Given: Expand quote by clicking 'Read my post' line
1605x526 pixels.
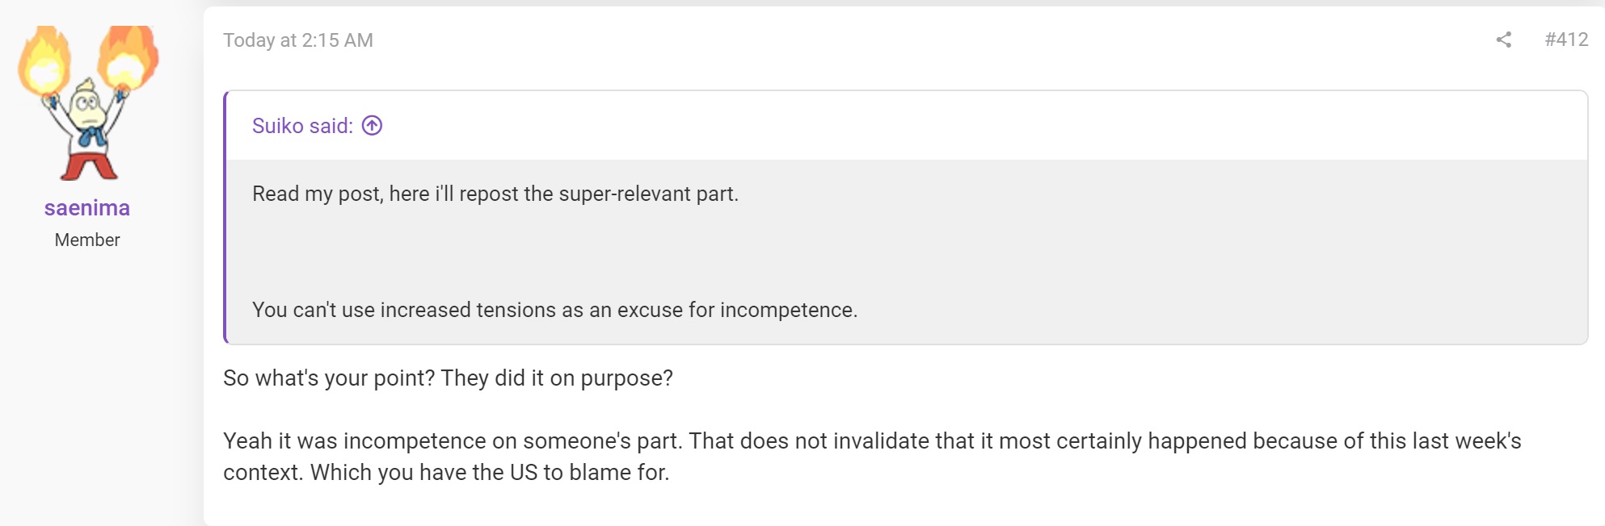Looking at the screenshot, I should click(x=495, y=194).
